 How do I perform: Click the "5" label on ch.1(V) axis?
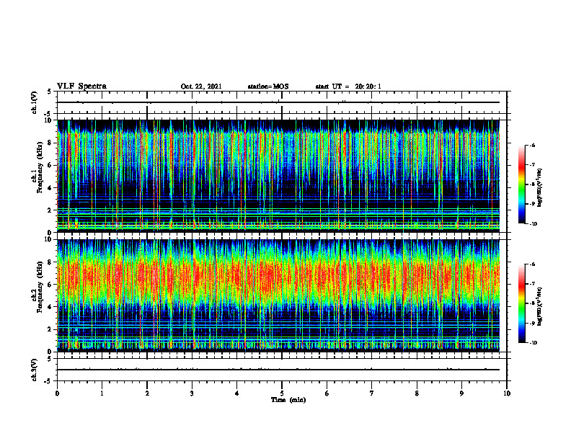pyautogui.click(x=49, y=92)
